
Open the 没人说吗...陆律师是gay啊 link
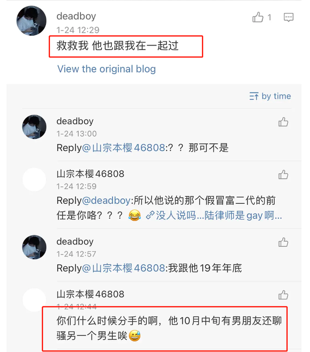(214, 215)
